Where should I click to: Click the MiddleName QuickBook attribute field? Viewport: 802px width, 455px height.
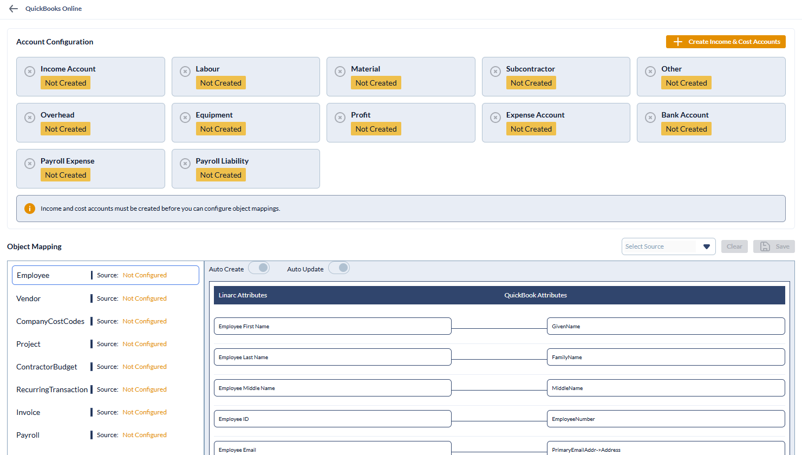(666, 388)
